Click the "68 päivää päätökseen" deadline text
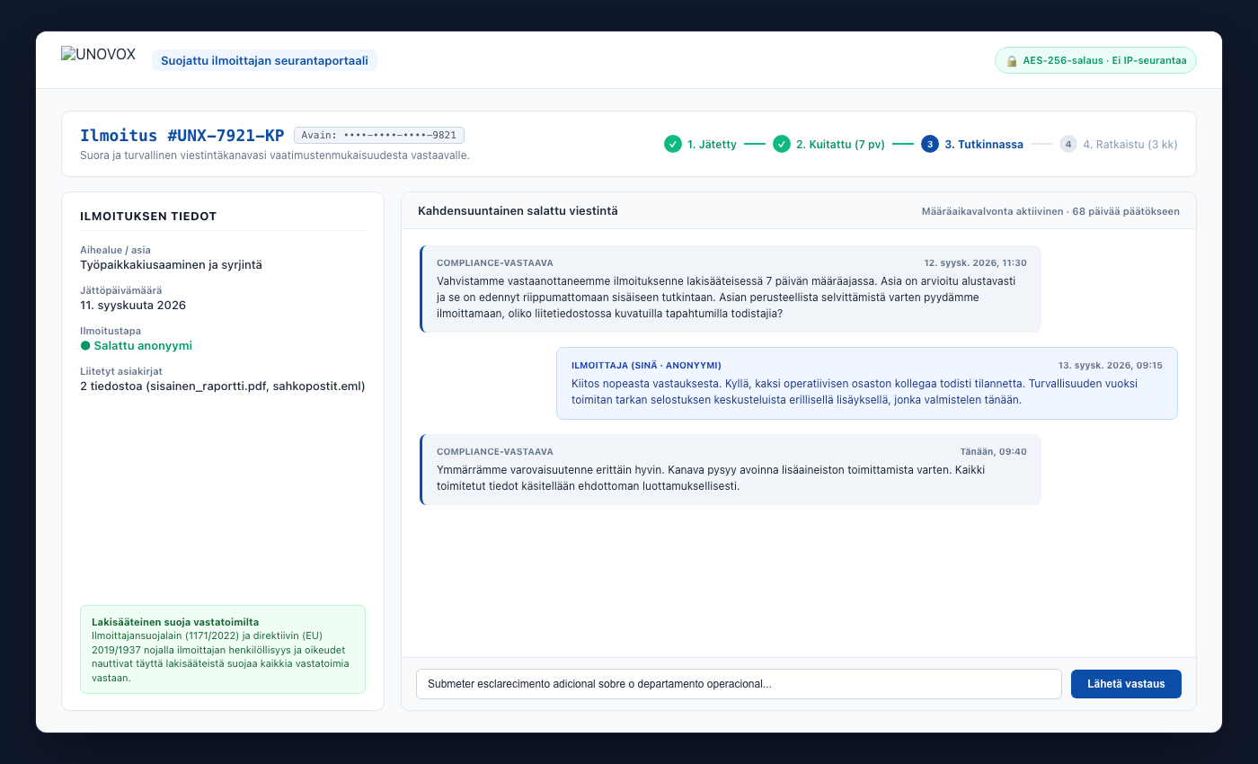Viewport: 1258px width, 764px height. pyautogui.click(x=1127, y=211)
